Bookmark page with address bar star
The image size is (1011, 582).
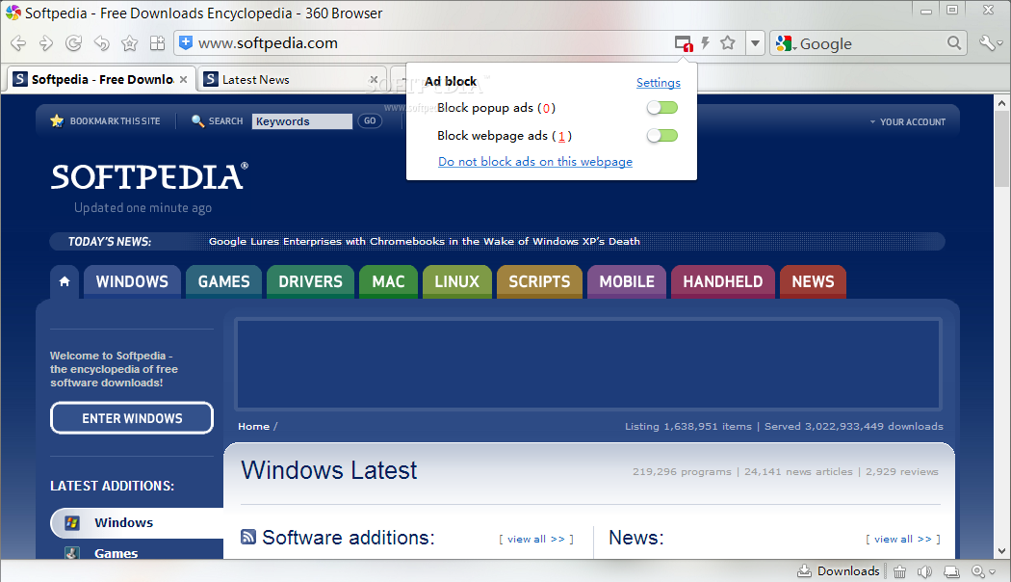728,42
